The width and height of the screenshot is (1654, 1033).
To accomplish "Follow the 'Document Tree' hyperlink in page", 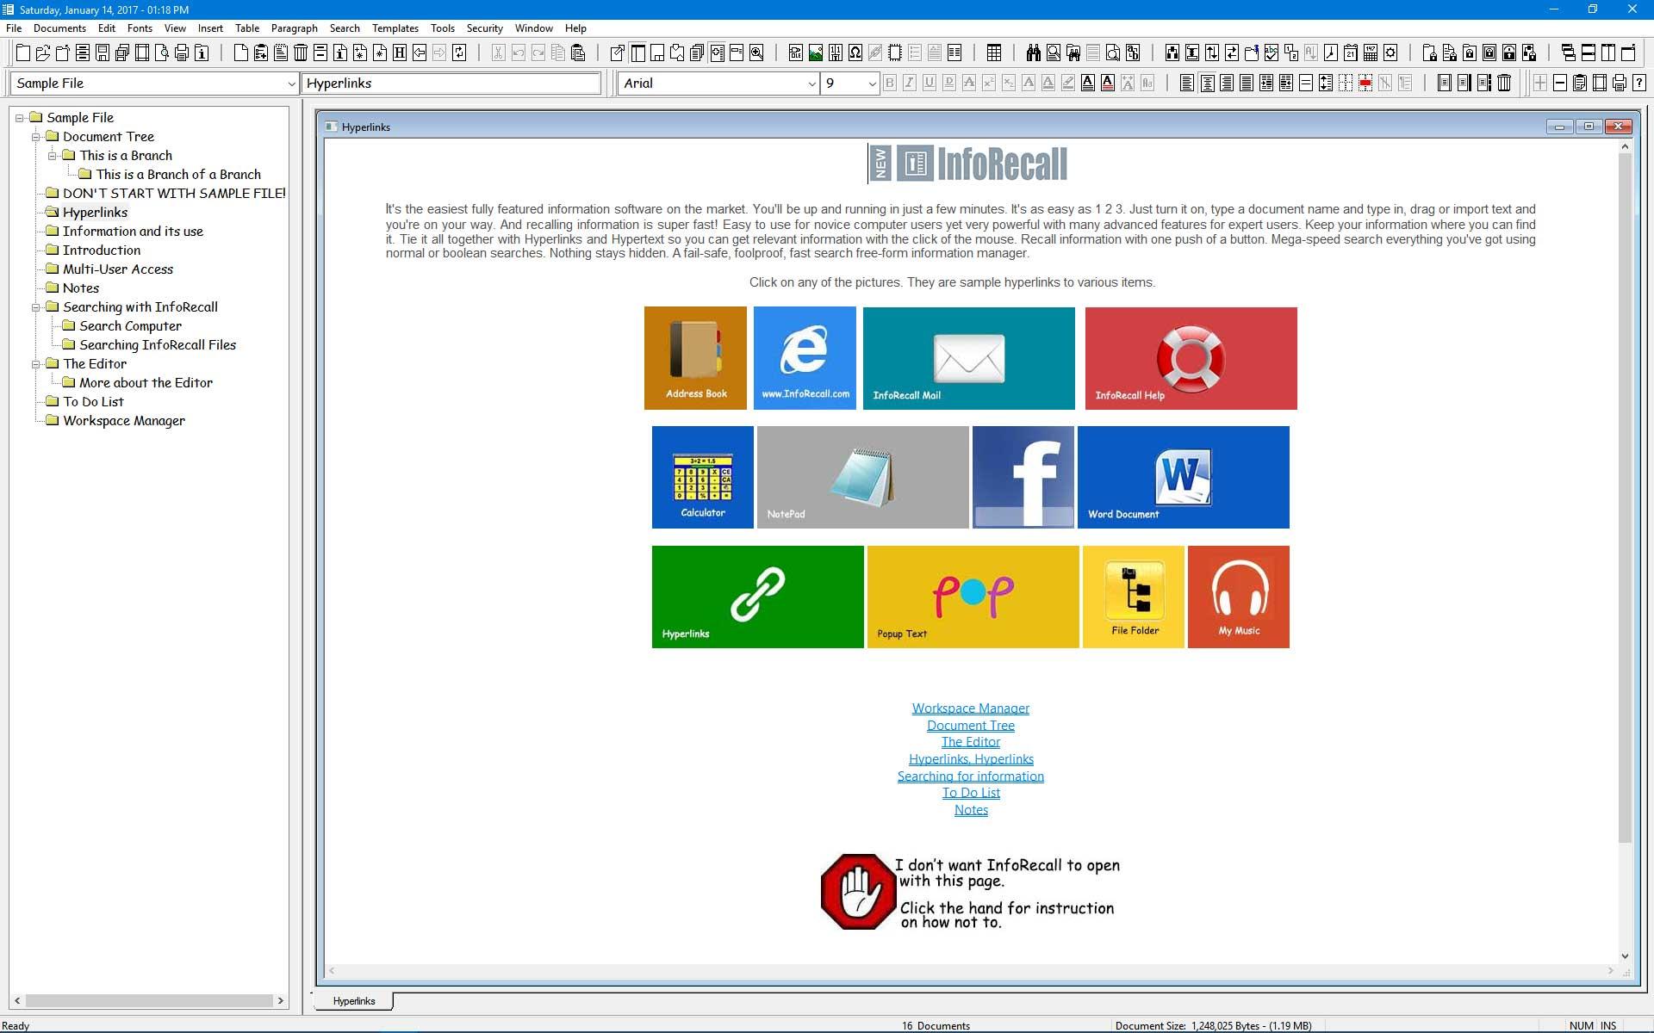I will tap(971, 726).
